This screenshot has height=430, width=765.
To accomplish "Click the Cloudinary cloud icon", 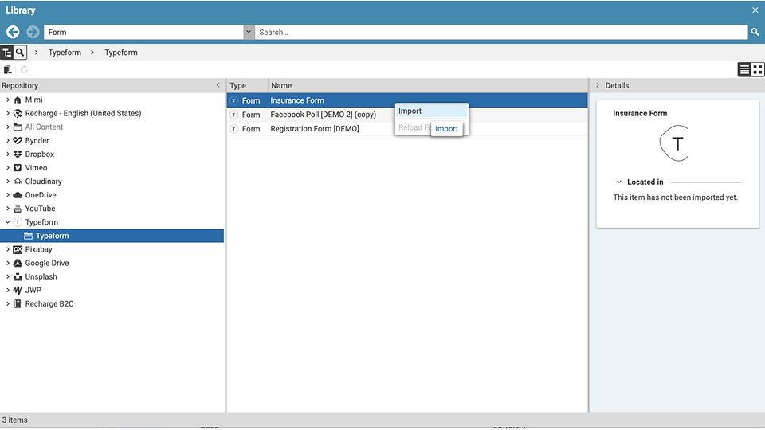I will tap(18, 182).
